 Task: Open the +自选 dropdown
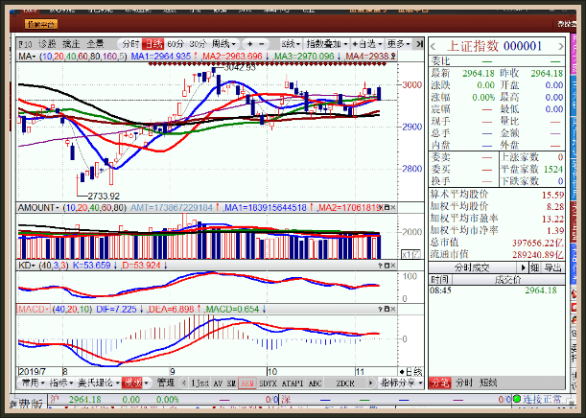coord(367,44)
